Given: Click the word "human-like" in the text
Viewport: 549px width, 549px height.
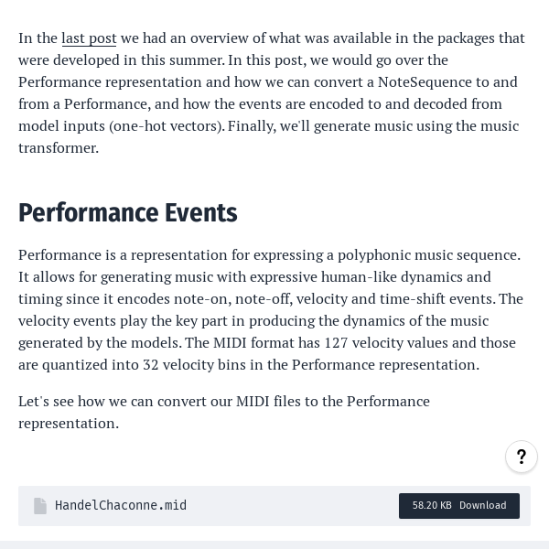Looking at the screenshot, I should click(x=359, y=277).
